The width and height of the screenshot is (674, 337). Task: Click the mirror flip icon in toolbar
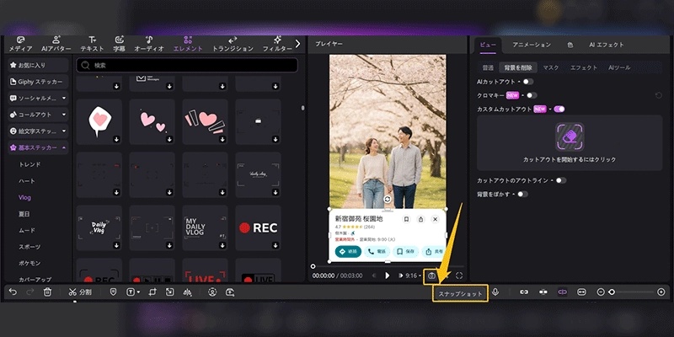click(187, 292)
